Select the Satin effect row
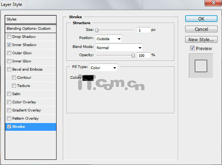This screenshot has height=165, width=222. (30, 94)
